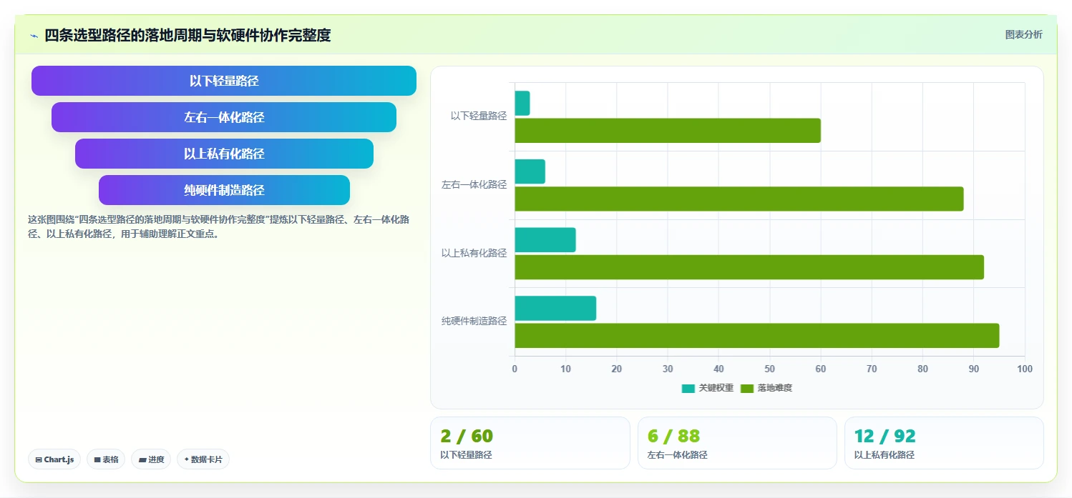Select the 纯硬件制造路径 funnel bar
The height and width of the screenshot is (498, 1072).
224,190
